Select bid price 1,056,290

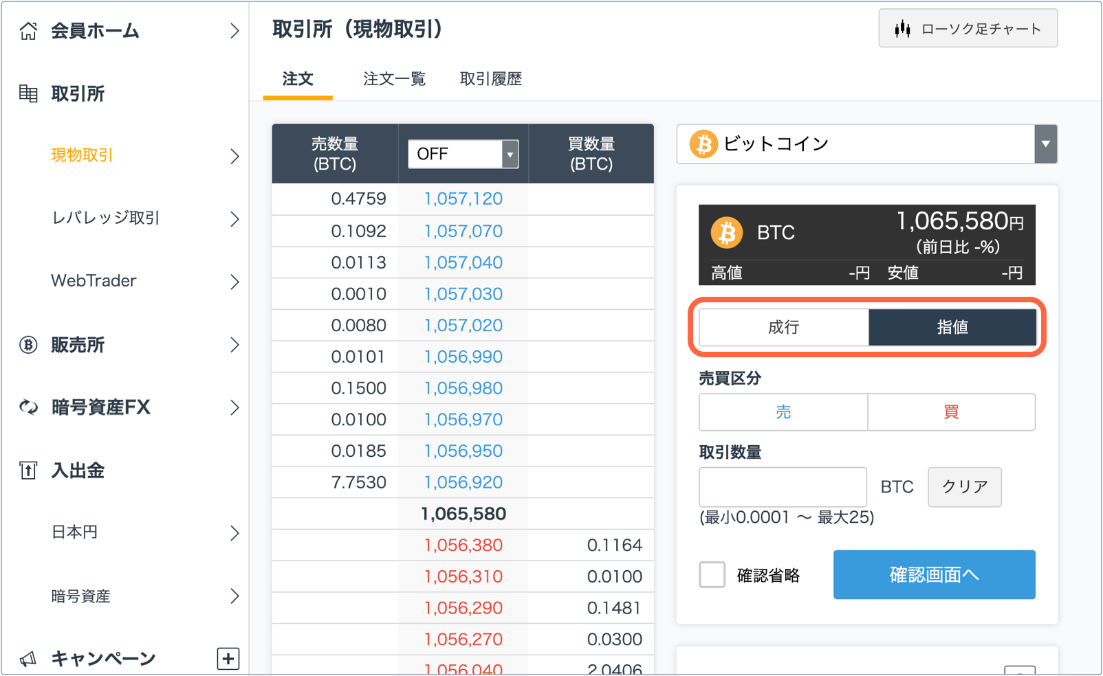coord(463,608)
